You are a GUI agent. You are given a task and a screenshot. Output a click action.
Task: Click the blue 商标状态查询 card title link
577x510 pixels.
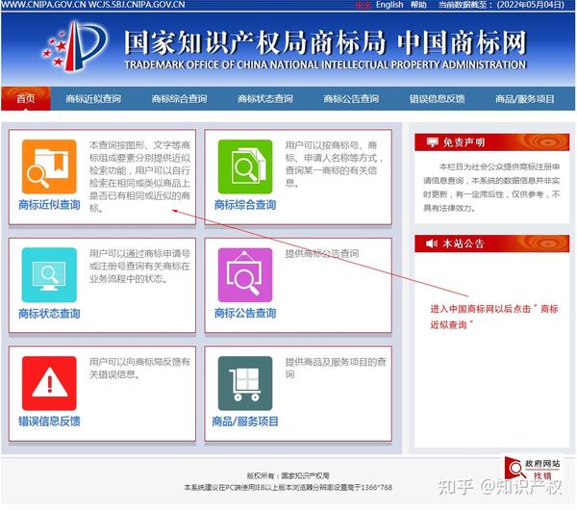49,314
